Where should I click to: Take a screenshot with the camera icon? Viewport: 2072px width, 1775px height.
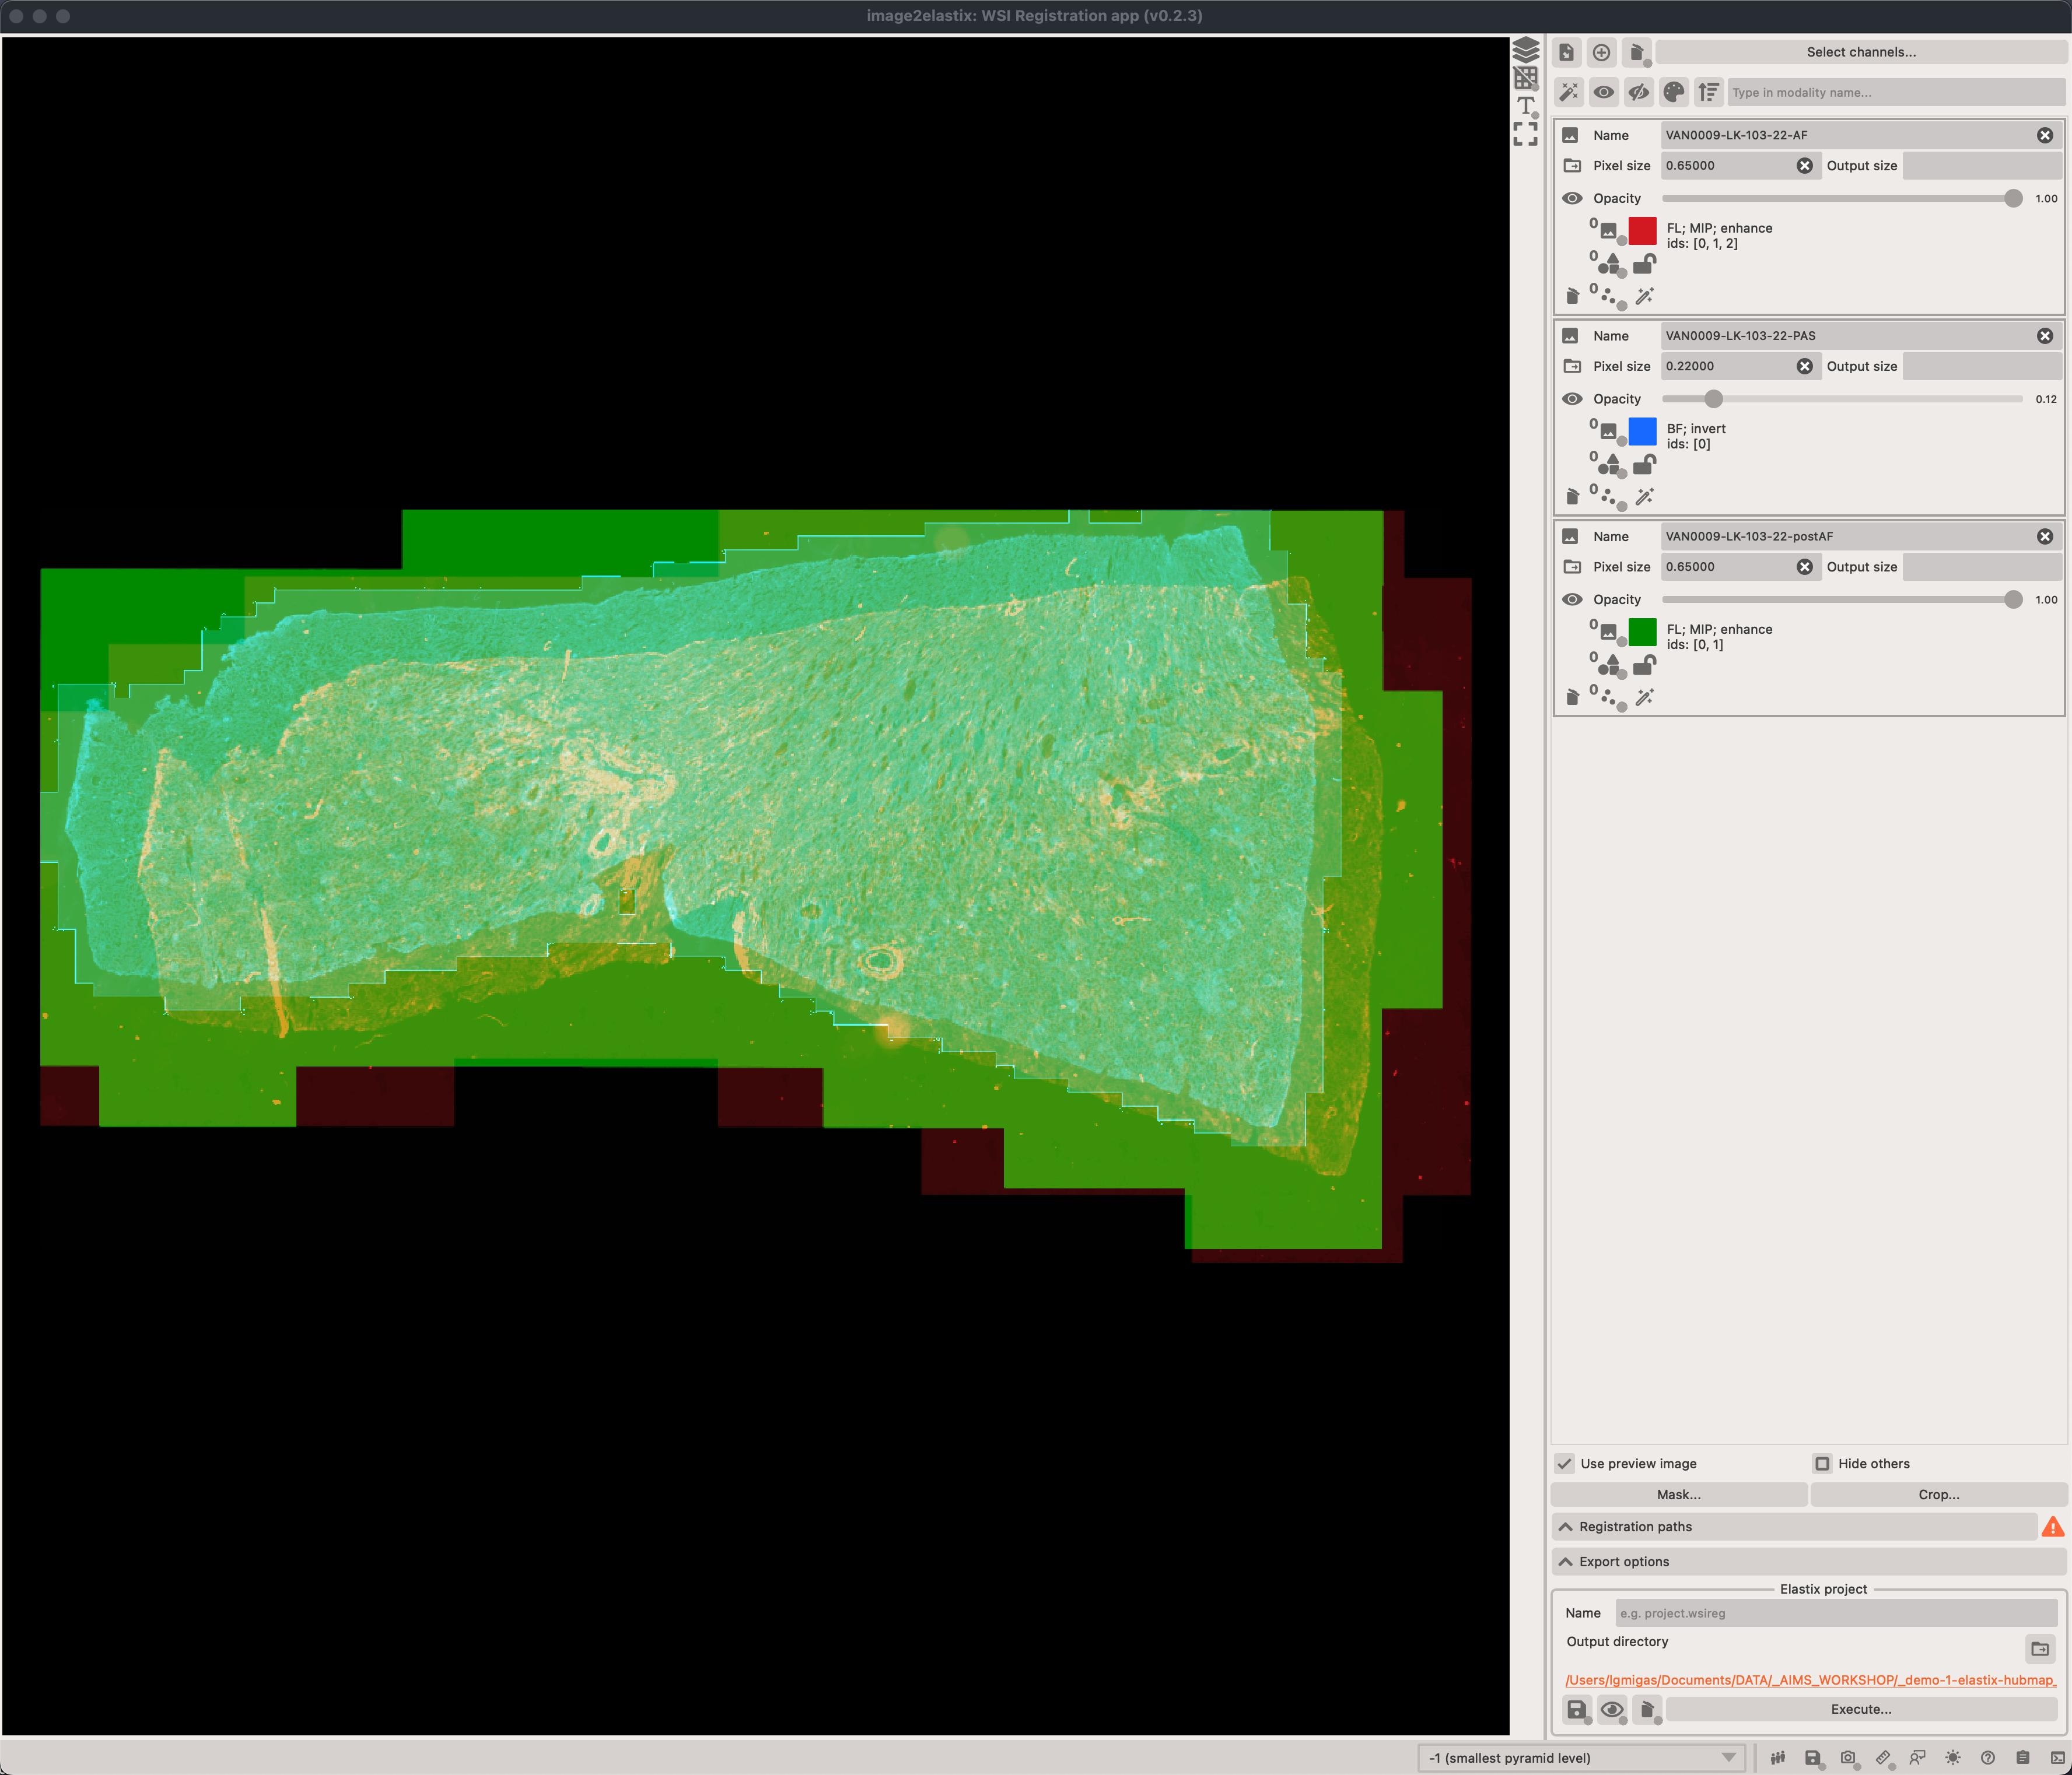(x=1848, y=1757)
